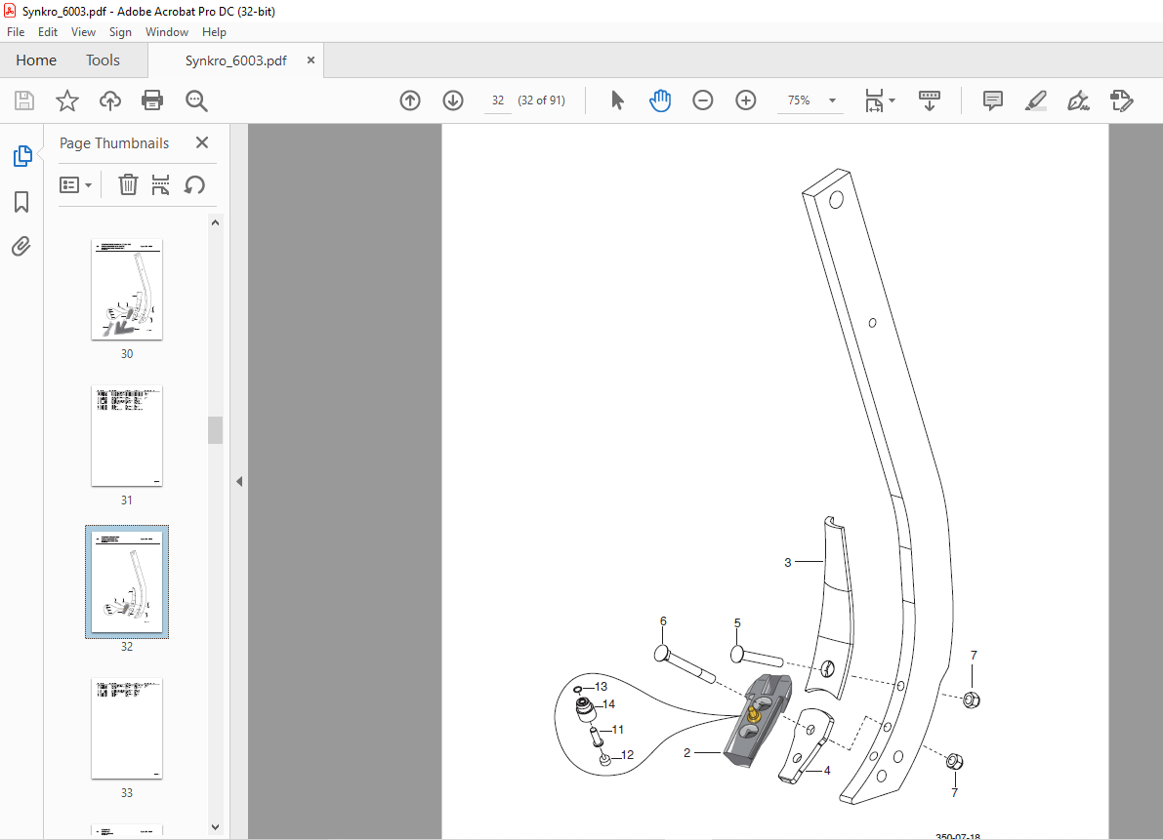The width and height of the screenshot is (1163, 840).
Task: Open the Help menu
Action: (x=214, y=32)
